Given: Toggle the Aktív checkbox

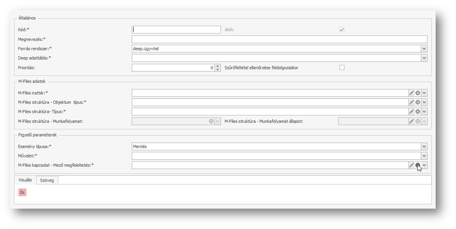Looking at the screenshot, I should pyautogui.click(x=342, y=30).
